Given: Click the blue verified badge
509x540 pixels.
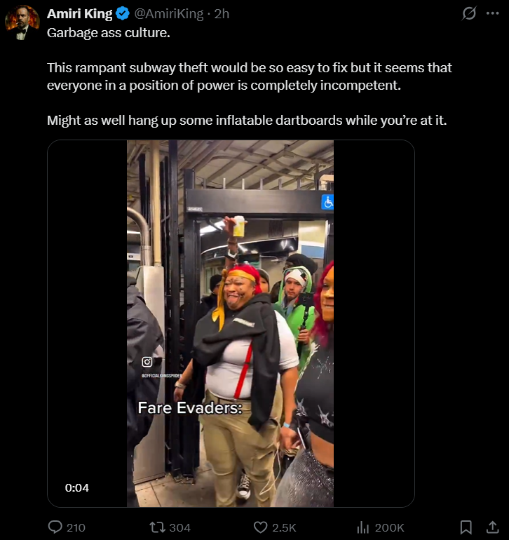Looking at the screenshot, I should pos(122,14).
